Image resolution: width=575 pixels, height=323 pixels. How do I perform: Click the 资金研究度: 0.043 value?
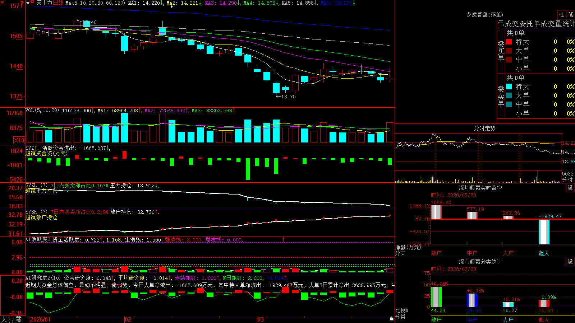(x=88, y=278)
